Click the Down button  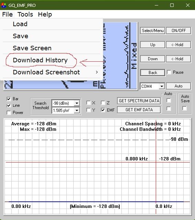[x=153, y=59]
